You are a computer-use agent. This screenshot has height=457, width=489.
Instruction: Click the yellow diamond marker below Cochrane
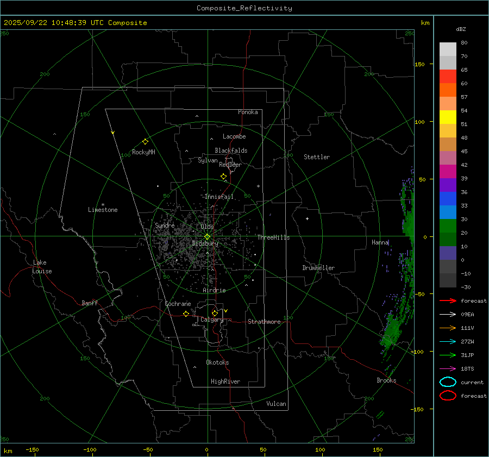tap(186, 314)
